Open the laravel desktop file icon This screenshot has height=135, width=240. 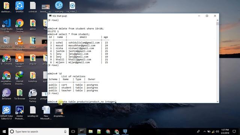(46, 8)
